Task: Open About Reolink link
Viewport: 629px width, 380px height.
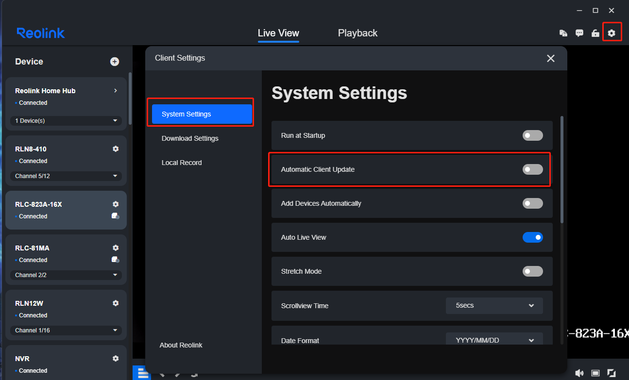Action: (x=181, y=345)
